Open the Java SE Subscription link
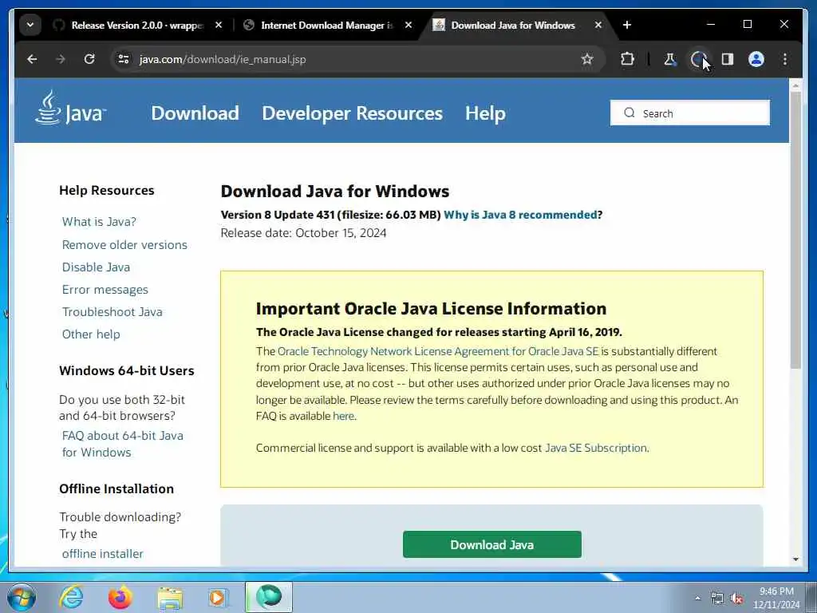 click(x=595, y=448)
